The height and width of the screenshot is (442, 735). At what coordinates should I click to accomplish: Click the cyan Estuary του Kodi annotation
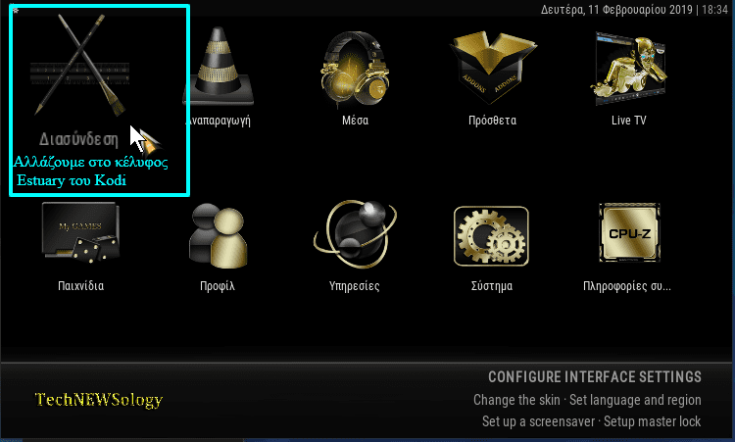[x=72, y=180]
